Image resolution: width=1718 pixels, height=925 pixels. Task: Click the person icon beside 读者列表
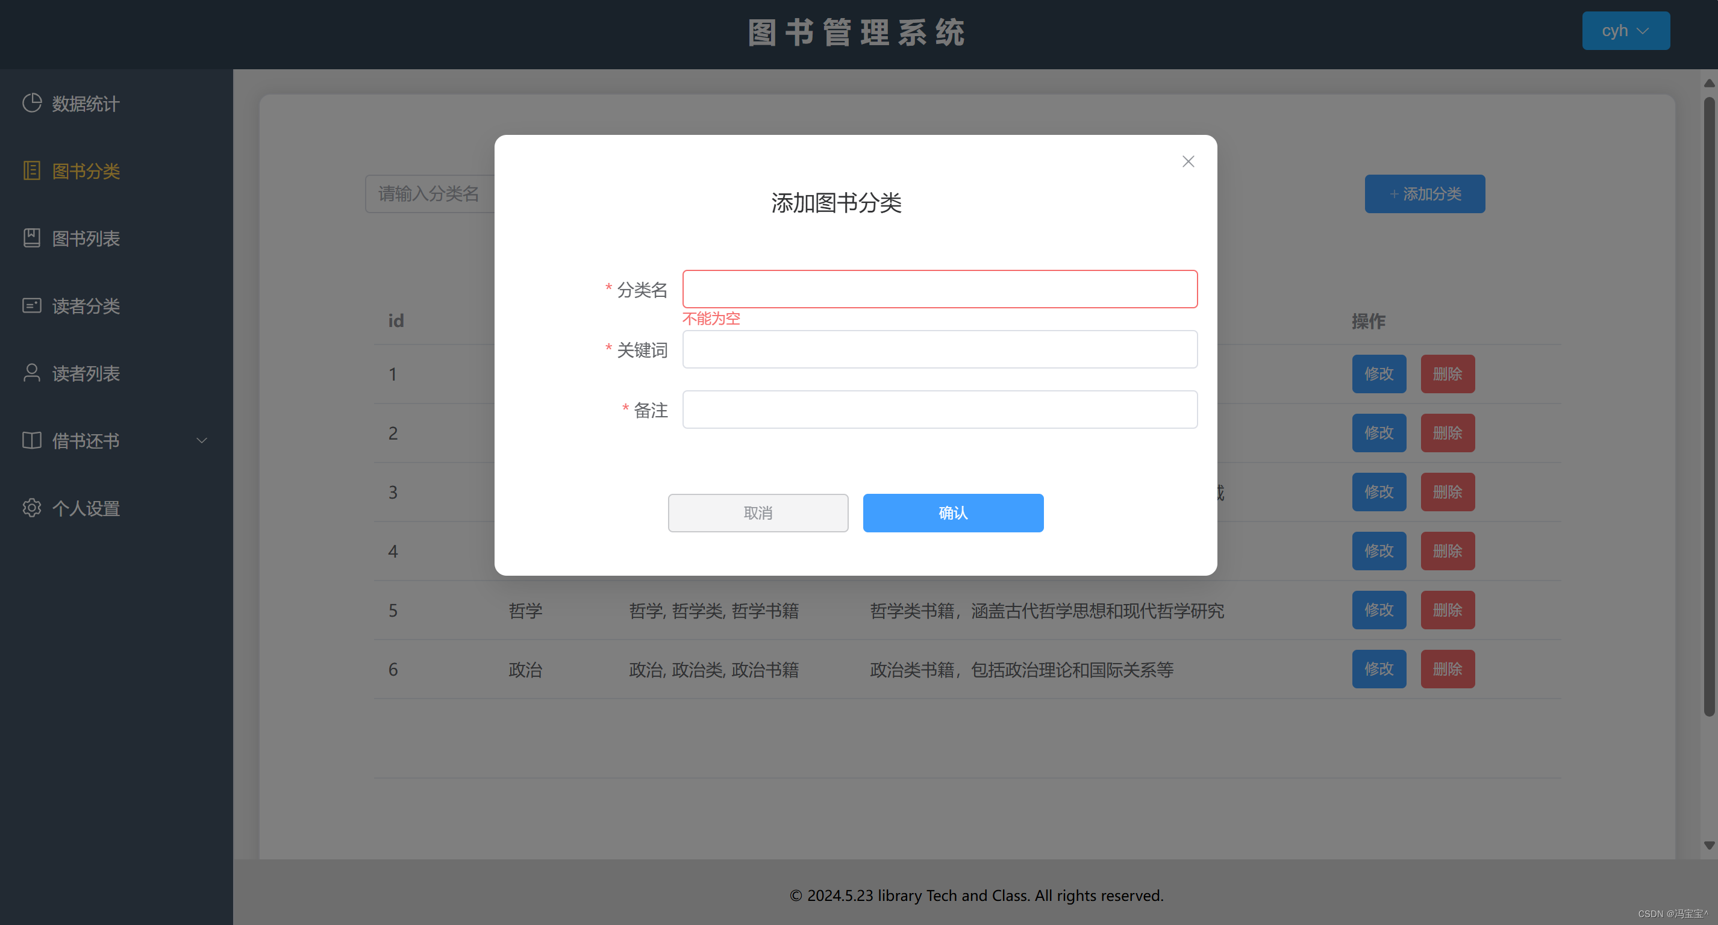31,373
